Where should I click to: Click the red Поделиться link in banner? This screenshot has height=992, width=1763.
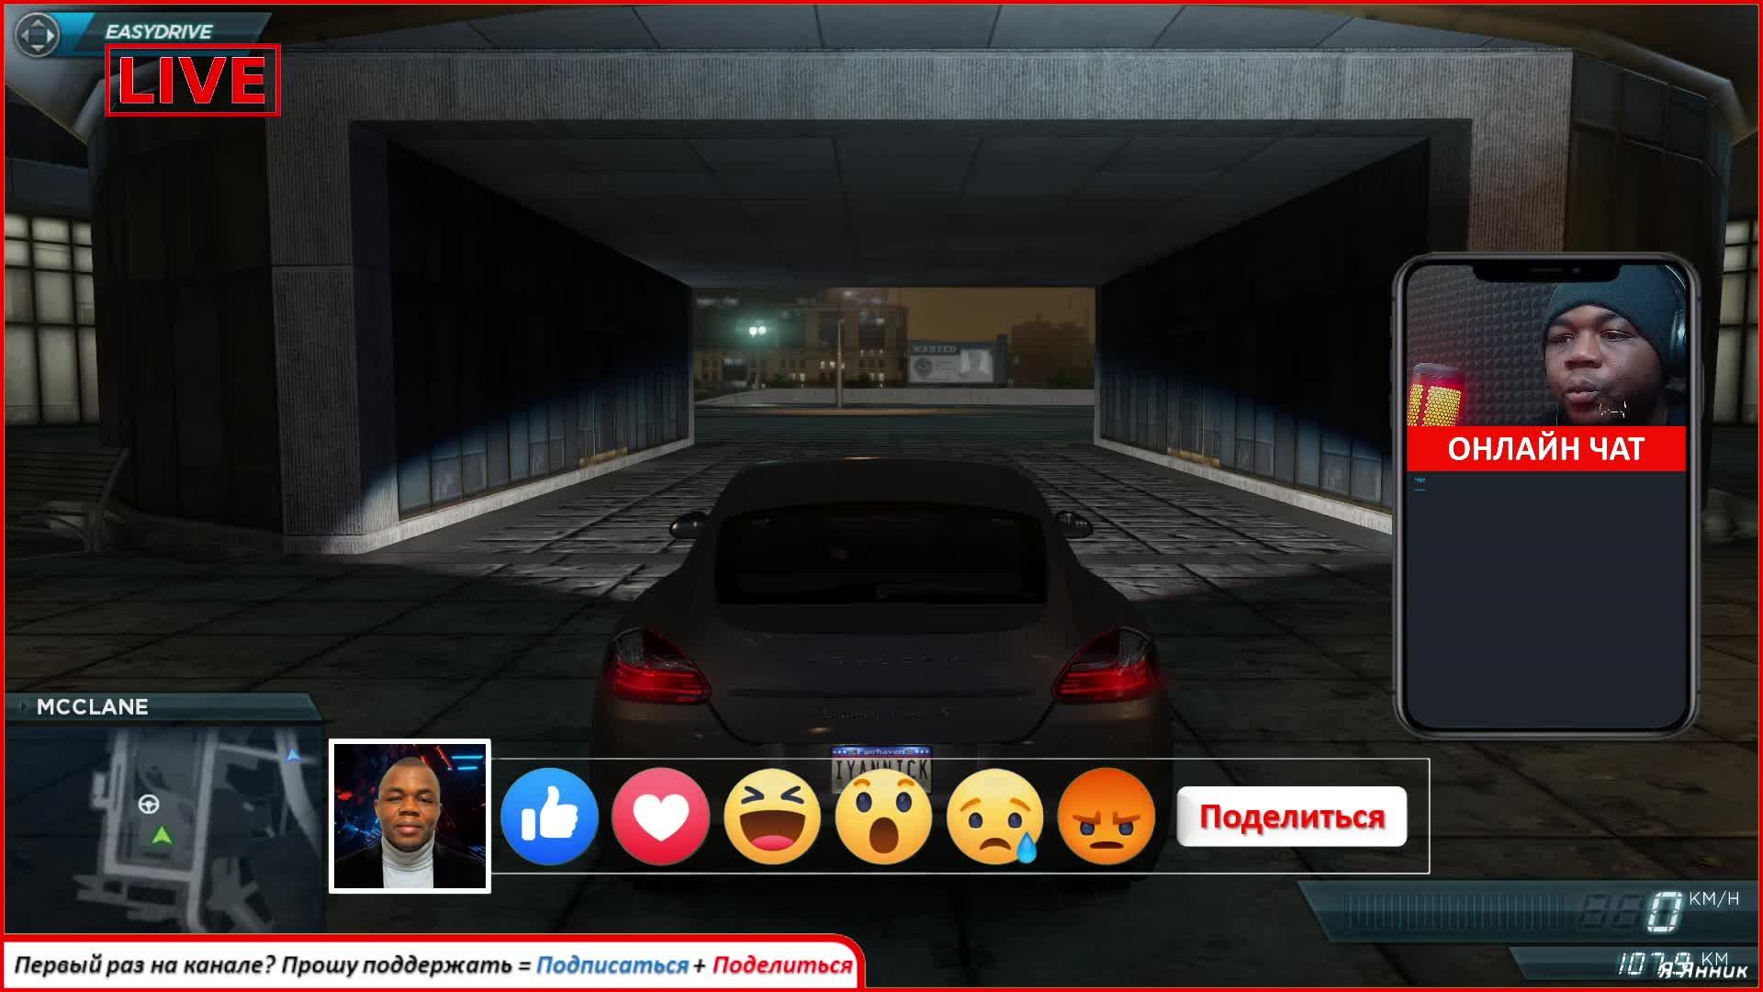pyautogui.click(x=782, y=965)
